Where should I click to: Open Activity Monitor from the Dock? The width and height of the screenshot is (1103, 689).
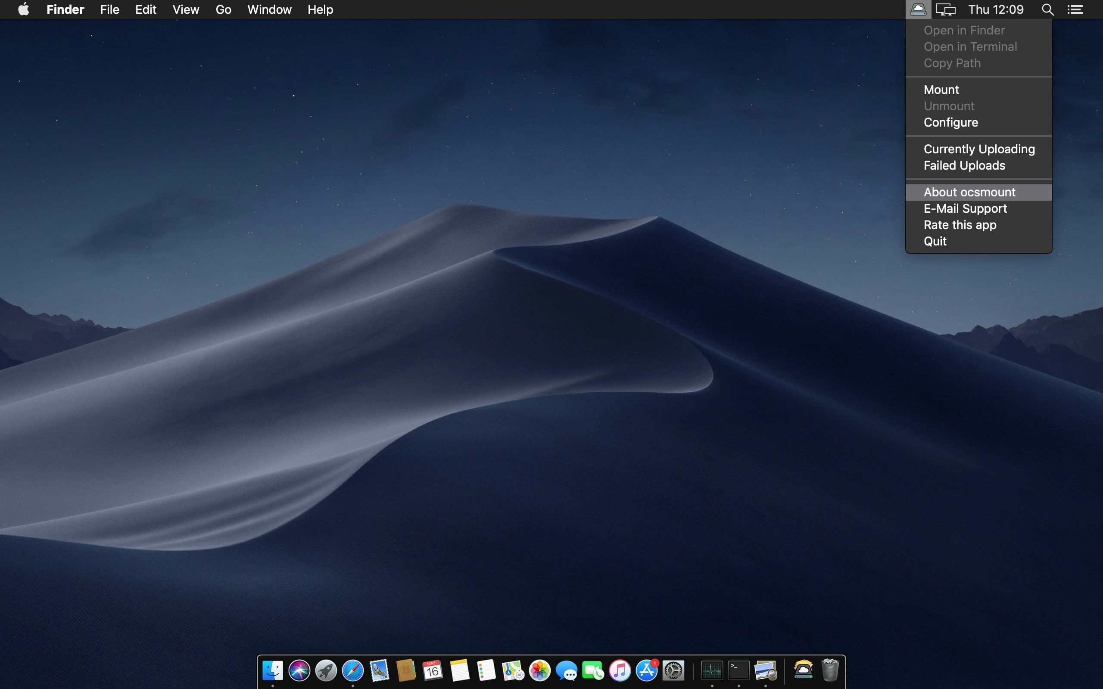pos(712,670)
